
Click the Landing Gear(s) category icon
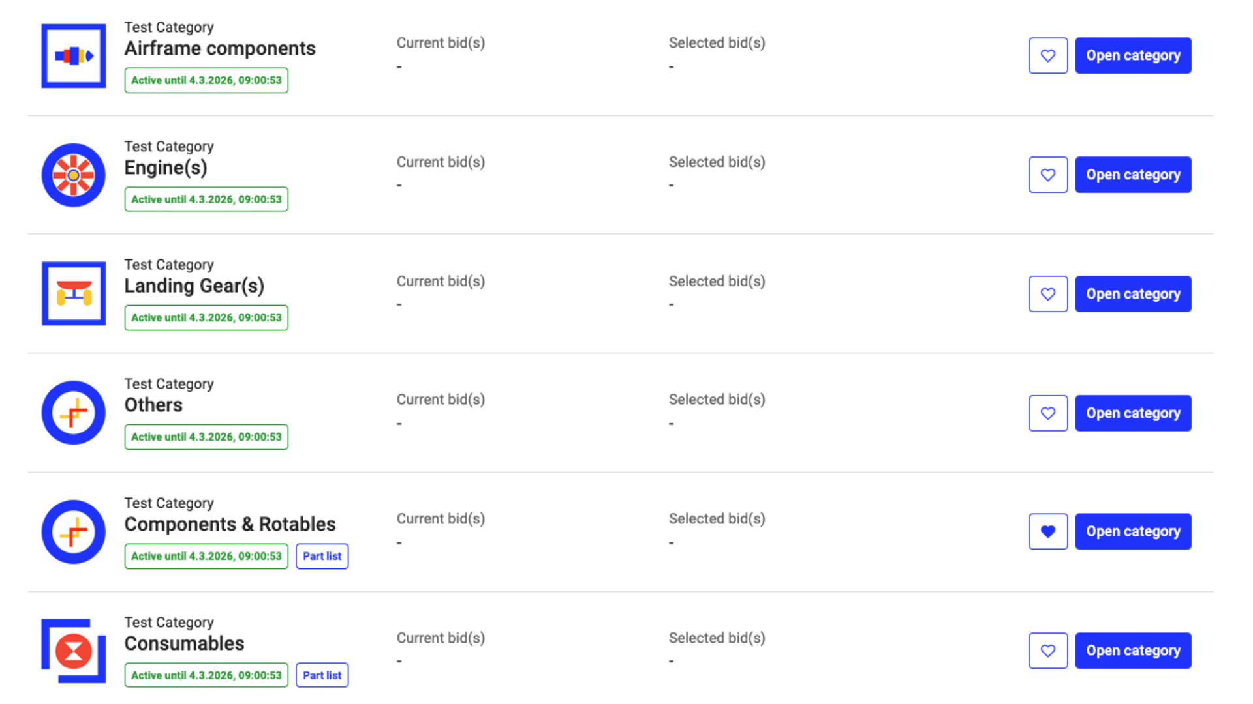pos(73,293)
